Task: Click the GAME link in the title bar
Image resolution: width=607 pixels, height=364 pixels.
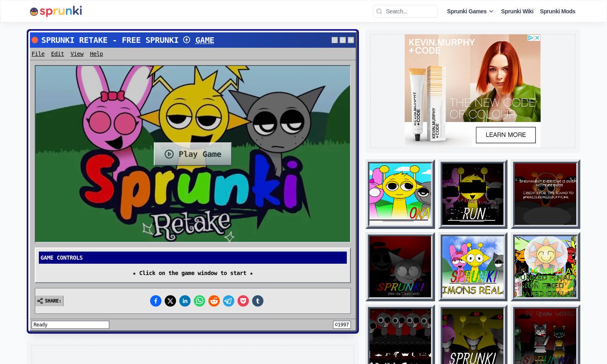Action: (205, 40)
